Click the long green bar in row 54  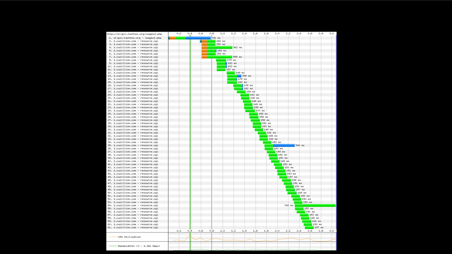click(315, 205)
